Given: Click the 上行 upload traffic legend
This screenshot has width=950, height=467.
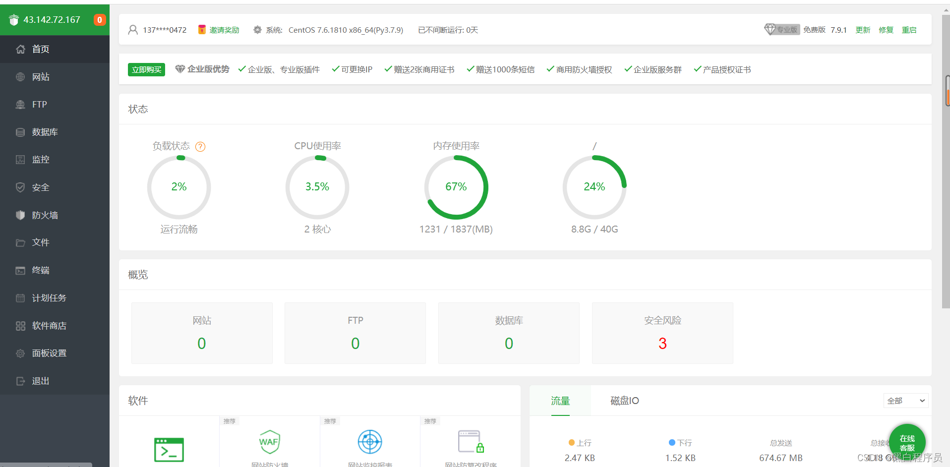Looking at the screenshot, I should 580,443.
